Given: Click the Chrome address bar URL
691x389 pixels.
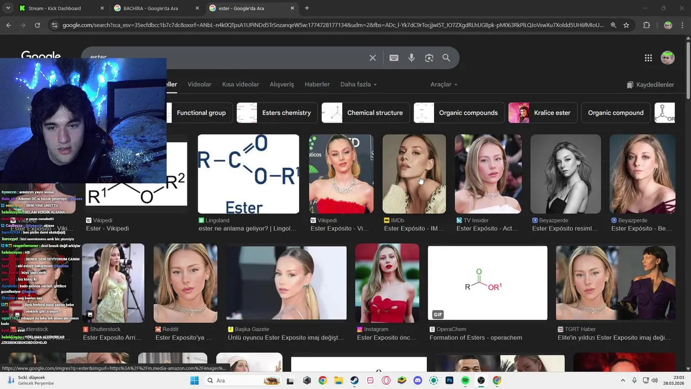Looking at the screenshot, I should point(333,25).
